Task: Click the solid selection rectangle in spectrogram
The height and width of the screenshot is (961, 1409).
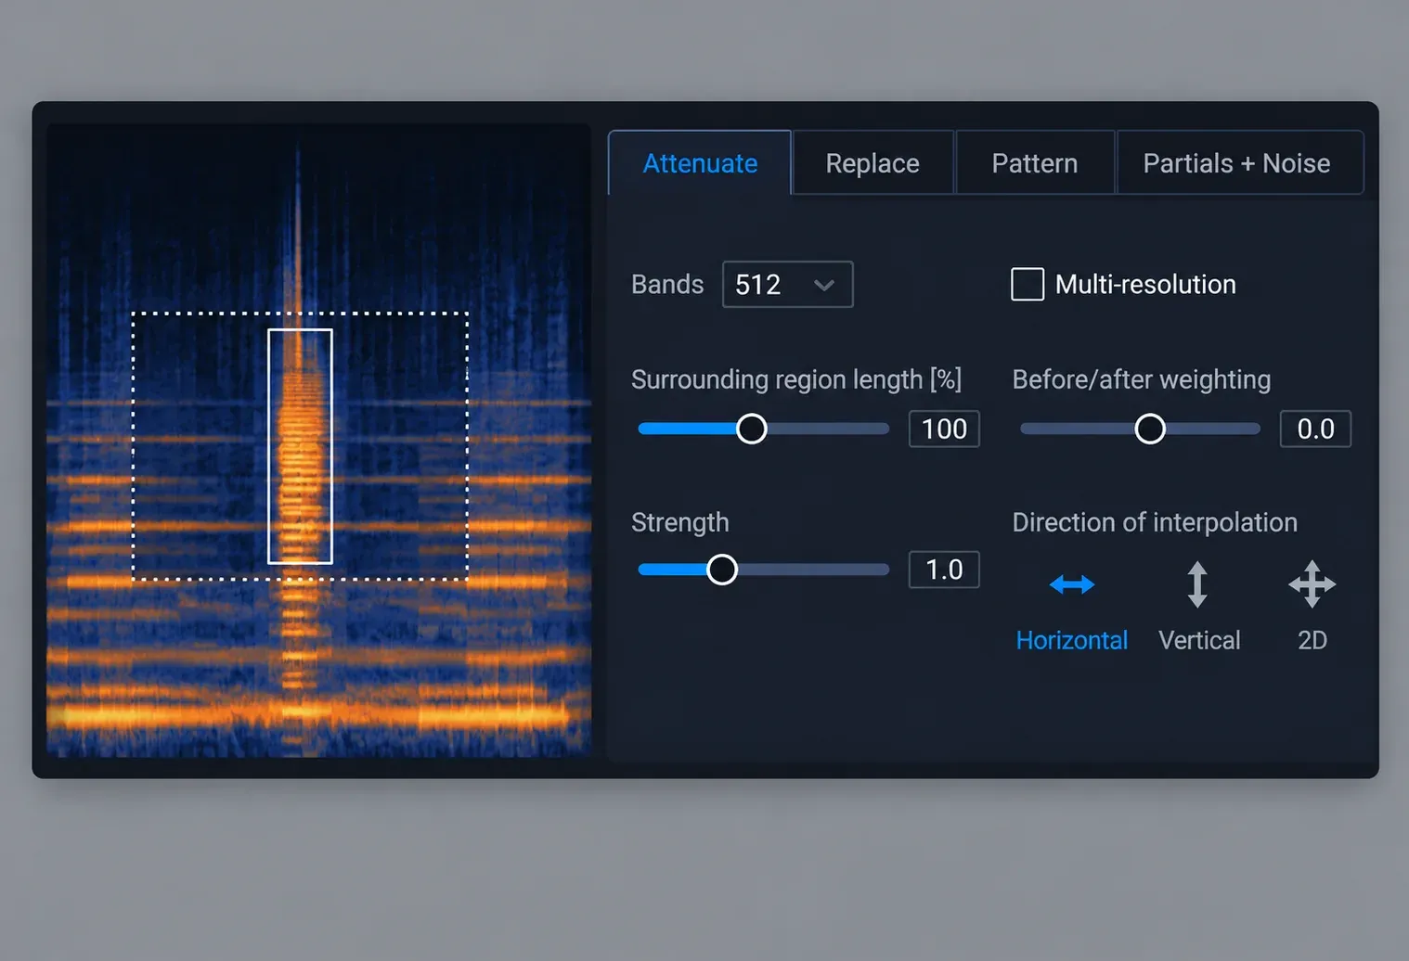Action: coord(300,446)
